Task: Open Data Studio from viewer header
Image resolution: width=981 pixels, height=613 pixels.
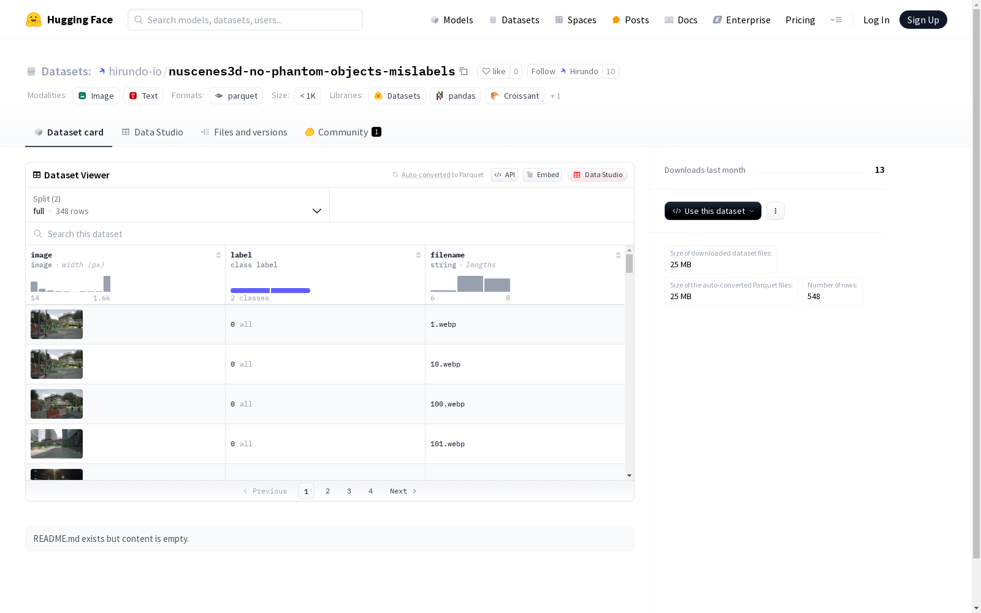Action: 598,175
